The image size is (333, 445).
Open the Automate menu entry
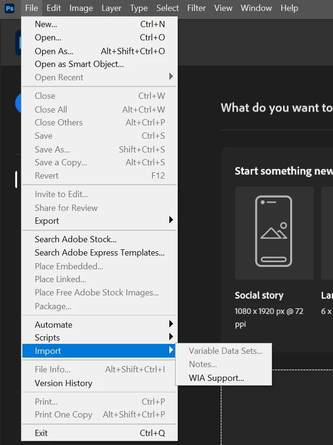(x=99, y=325)
